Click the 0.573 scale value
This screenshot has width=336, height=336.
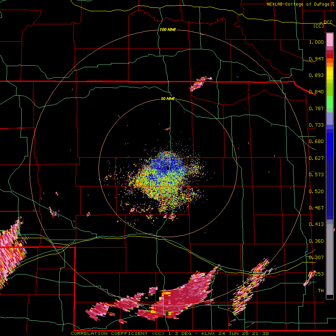tap(316, 175)
